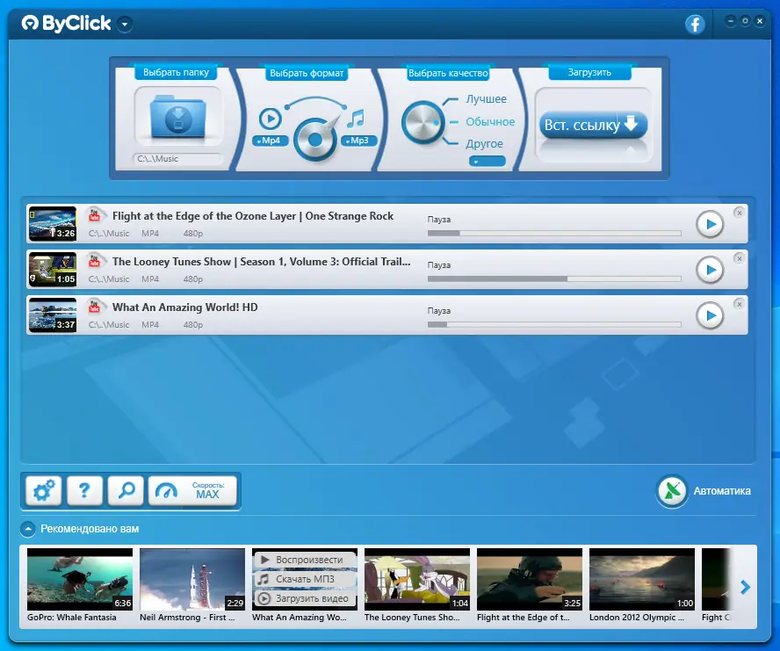Resume The Looney Tunes Show download
Viewport: 780px width, 651px height.
pos(710,270)
